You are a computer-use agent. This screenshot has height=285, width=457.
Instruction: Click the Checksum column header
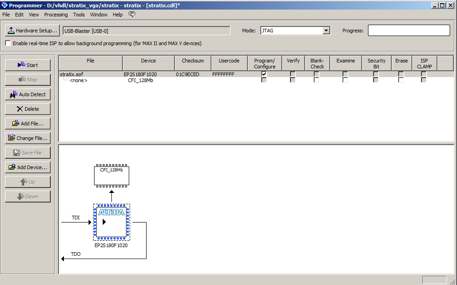point(193,63)
